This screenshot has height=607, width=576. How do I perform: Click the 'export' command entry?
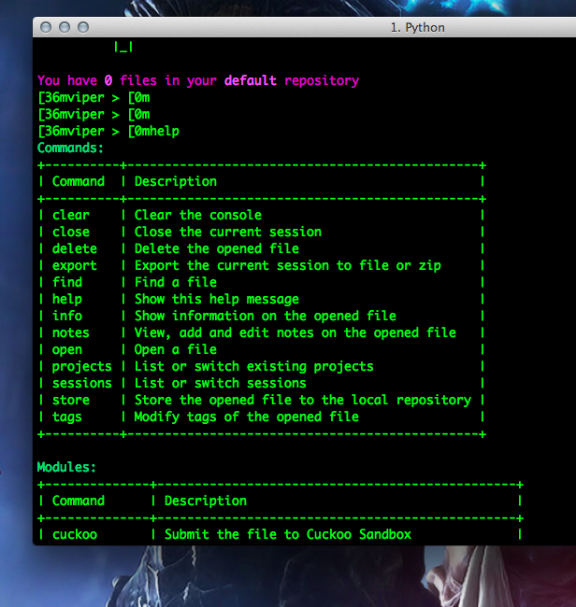75,265
